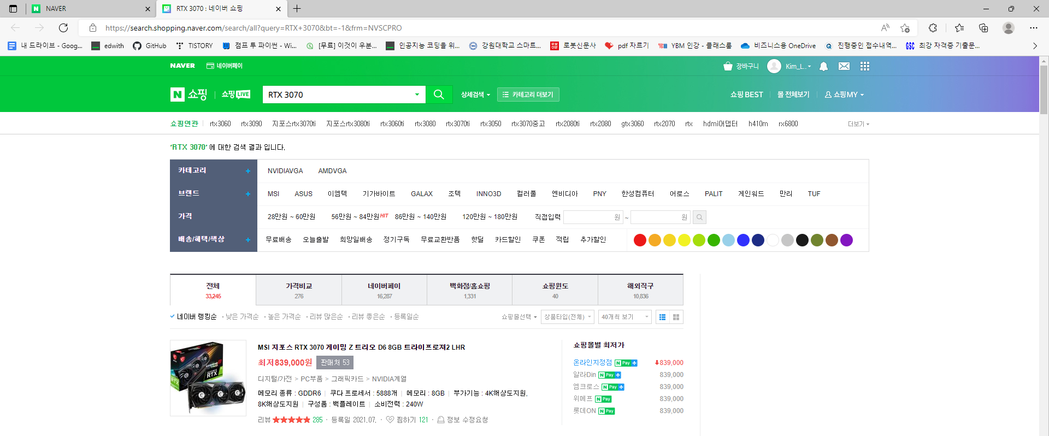Click the 카테고리 더보기 button
This screenshot has width=1049, height=436.
528,95
